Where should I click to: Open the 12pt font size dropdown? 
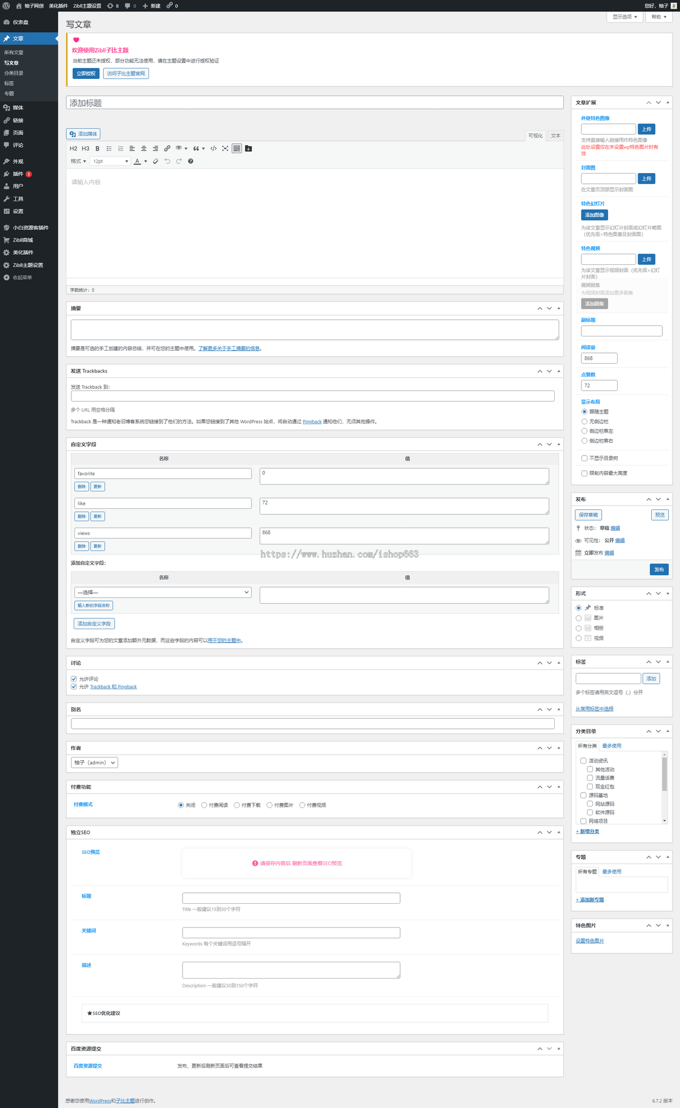110,161
